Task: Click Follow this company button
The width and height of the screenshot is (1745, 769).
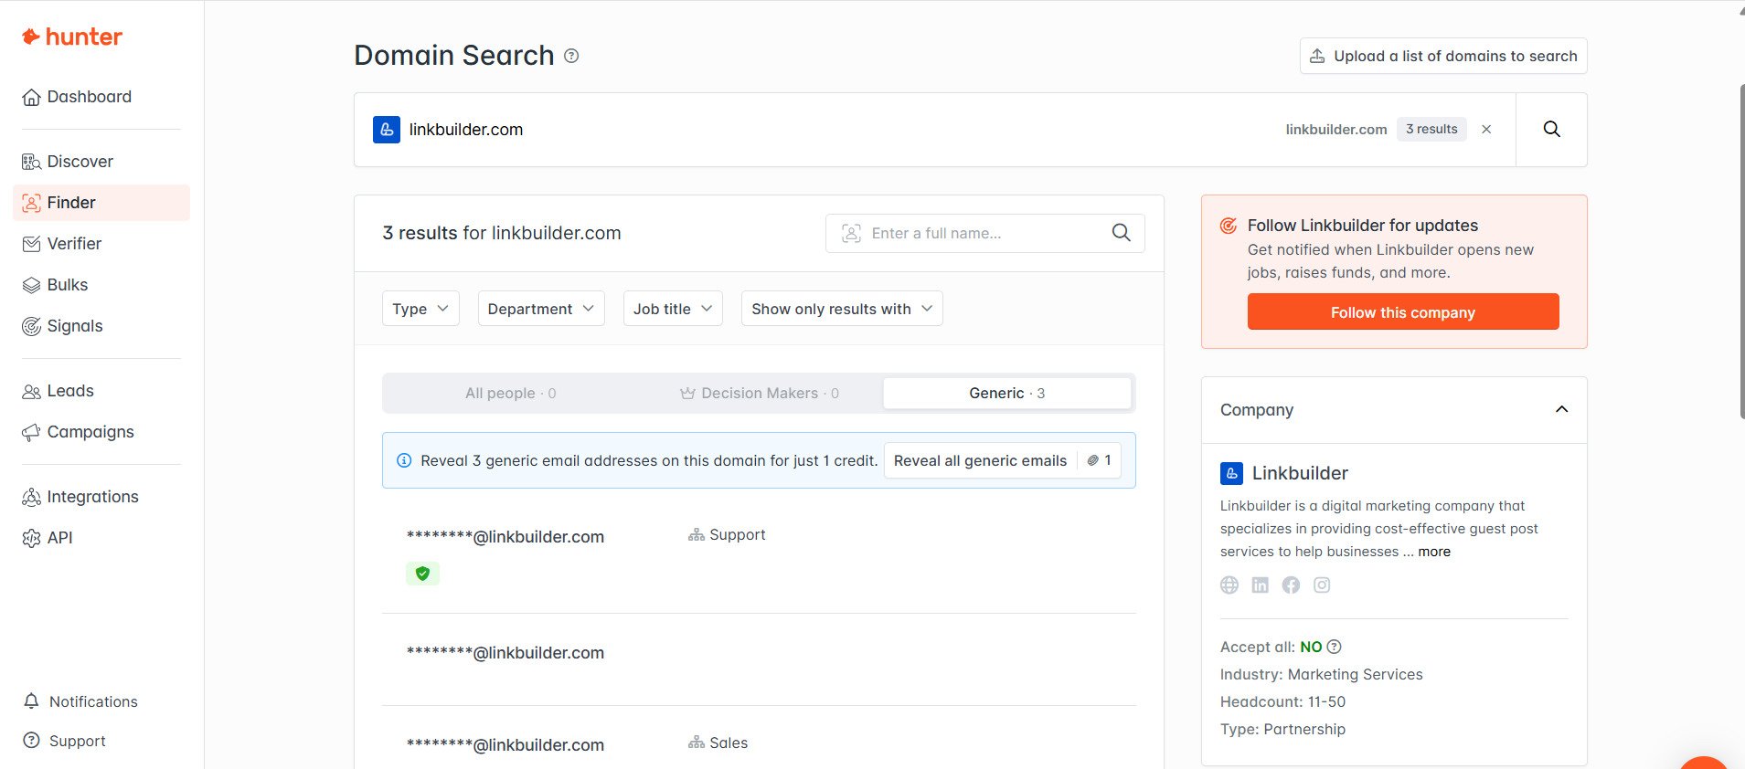Action: click(x=1403, y=311)
